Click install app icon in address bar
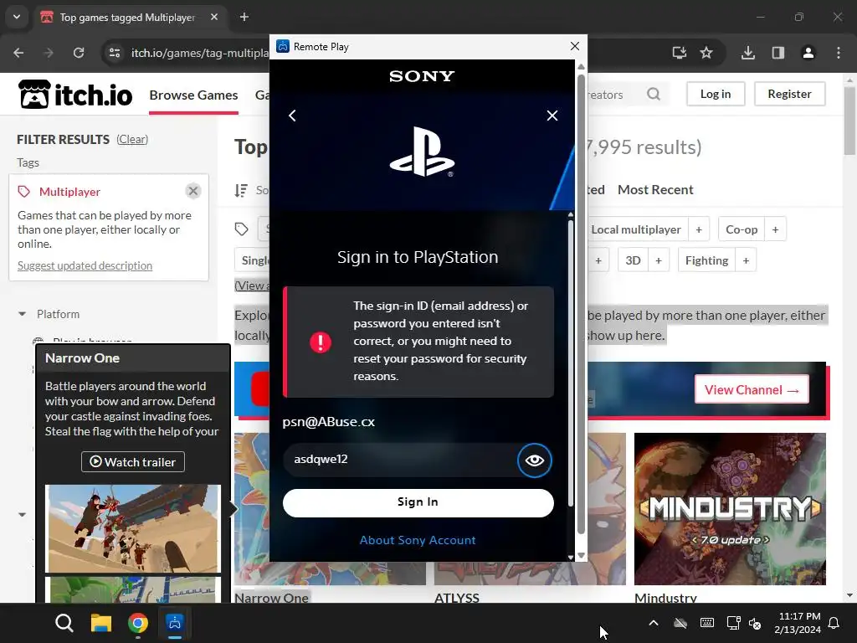 (680, 53)
